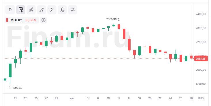Viewport: 211px width, 106px height.
Task: Open the candlestick chart type icon
Action: 31,10
